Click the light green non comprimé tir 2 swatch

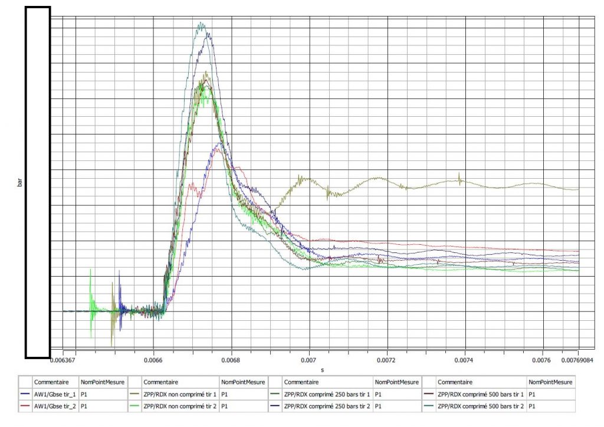[135, 406]
